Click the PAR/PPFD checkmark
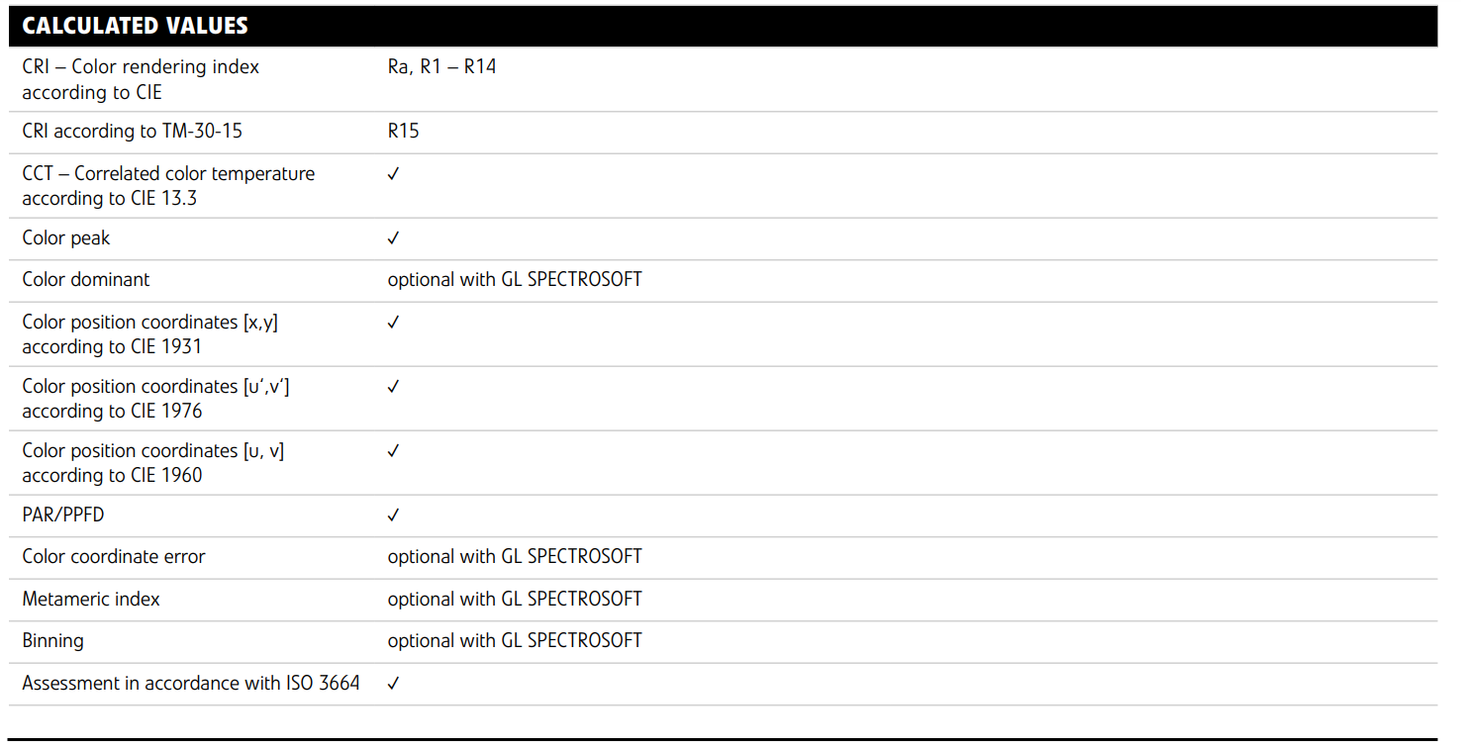Image resolution: width=1461 pixels, height=750 pixels. pyautogui.click(x=393, y=516)
